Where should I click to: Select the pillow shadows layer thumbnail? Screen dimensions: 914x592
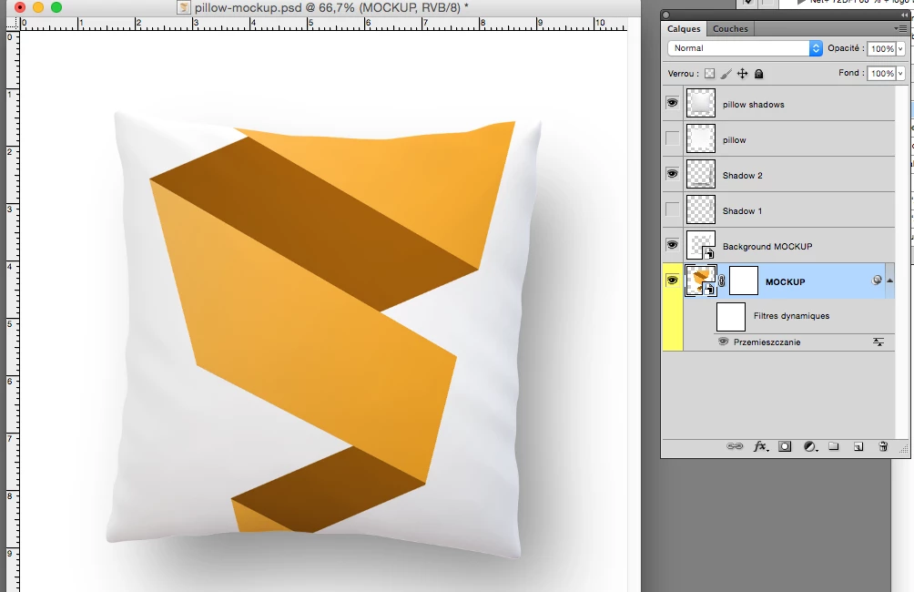click(701, 103)
